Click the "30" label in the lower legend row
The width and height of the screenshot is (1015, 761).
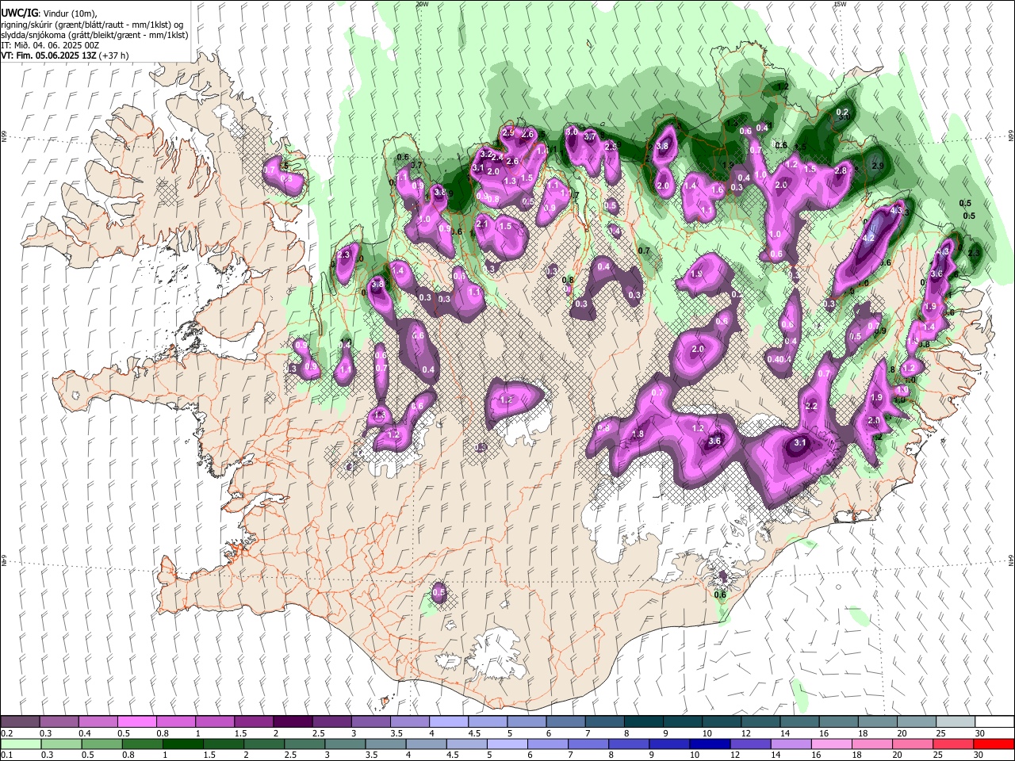[x=979, y=755]
